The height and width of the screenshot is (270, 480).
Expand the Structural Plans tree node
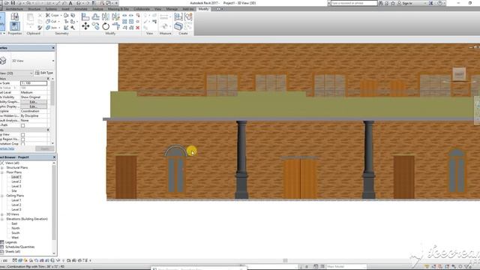point(2,168)
